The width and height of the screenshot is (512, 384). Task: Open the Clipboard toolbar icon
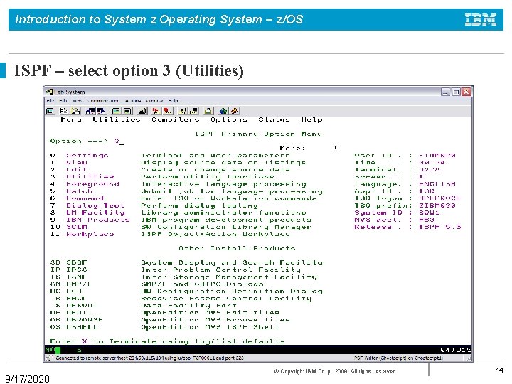(208, 111)
